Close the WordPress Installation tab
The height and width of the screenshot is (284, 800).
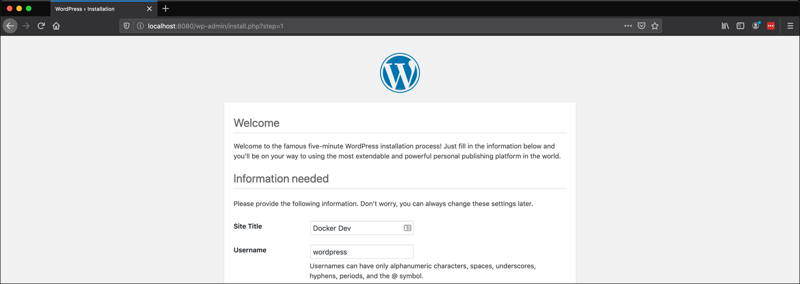point(149,9)
